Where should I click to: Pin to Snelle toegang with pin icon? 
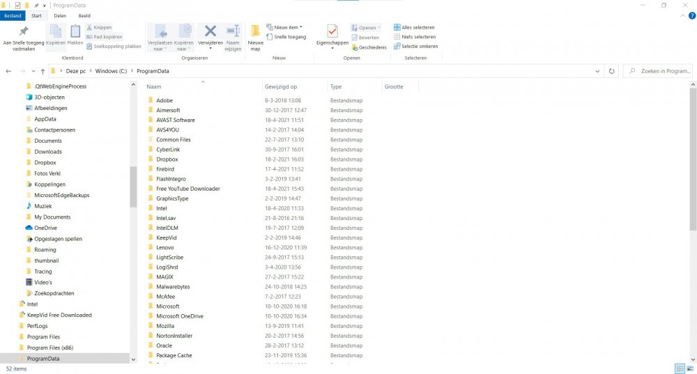click(24, 32)
